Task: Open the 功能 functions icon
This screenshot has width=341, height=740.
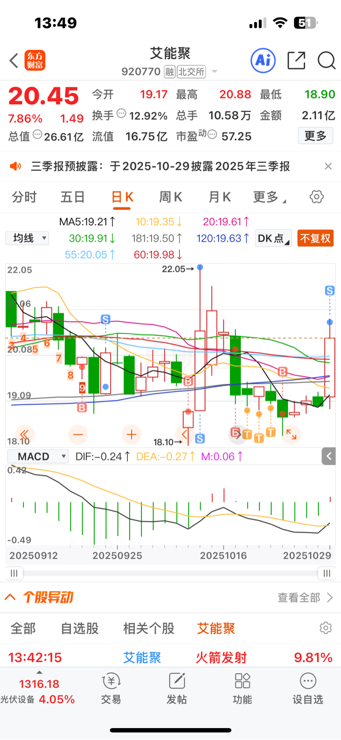Action: (x=242, y=688)
